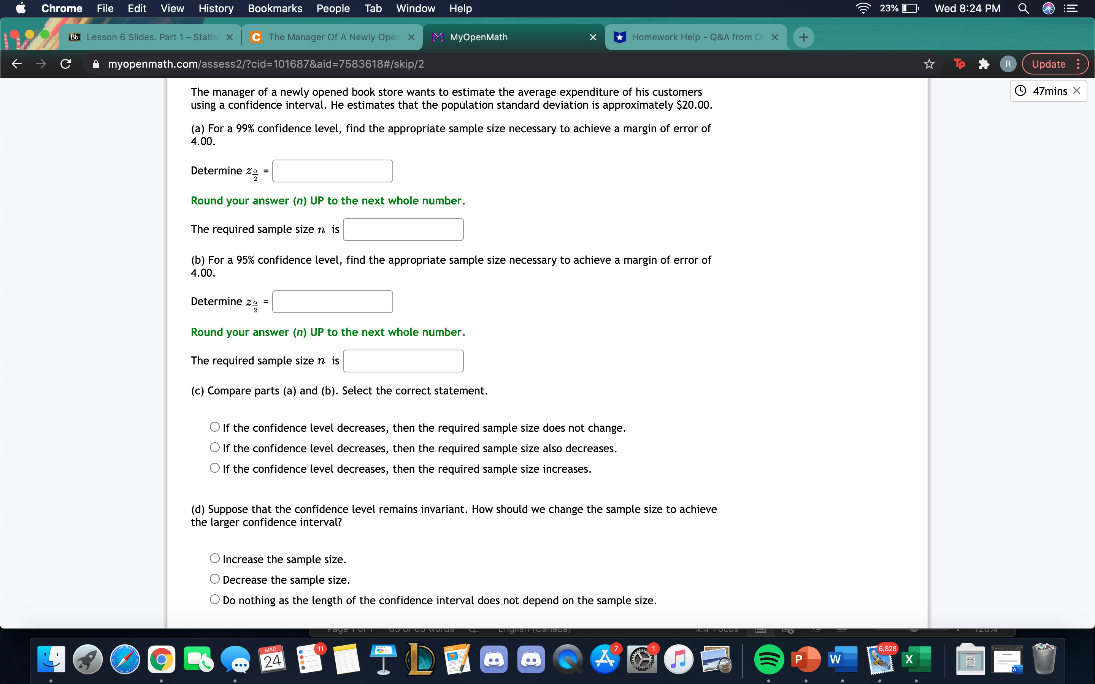Click the Update button in Chrome
The image size is (1095, 684).
pyautogui.click(x=1049, y=64)
